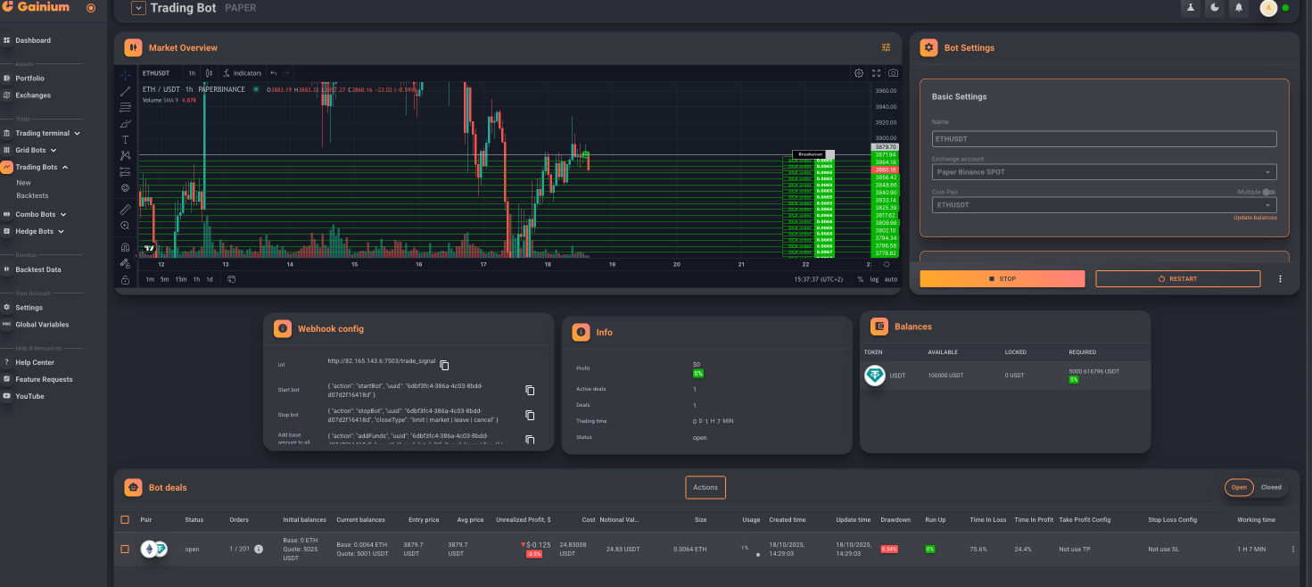Viewport: 1312px width, 587px height.
Task: Click the bot Name input field
Action: pyautogui.click(x=1104, y=139)
